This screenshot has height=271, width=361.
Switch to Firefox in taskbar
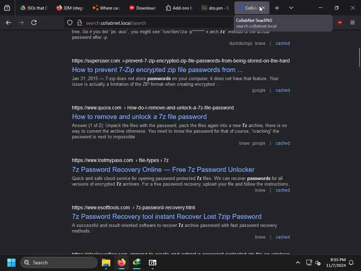pos(122,263)
